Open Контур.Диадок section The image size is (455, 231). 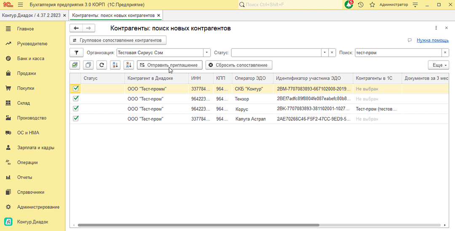click(32, 222)
